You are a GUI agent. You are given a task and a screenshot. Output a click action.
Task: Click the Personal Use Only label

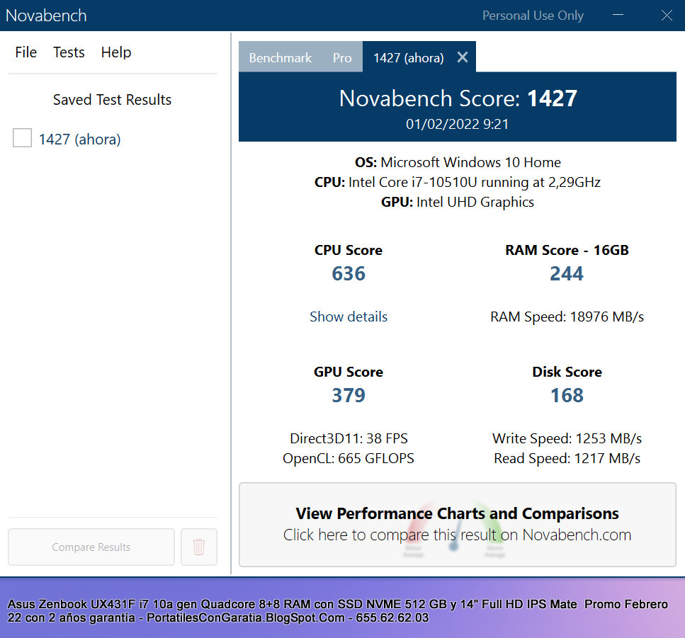click(533, 16)
